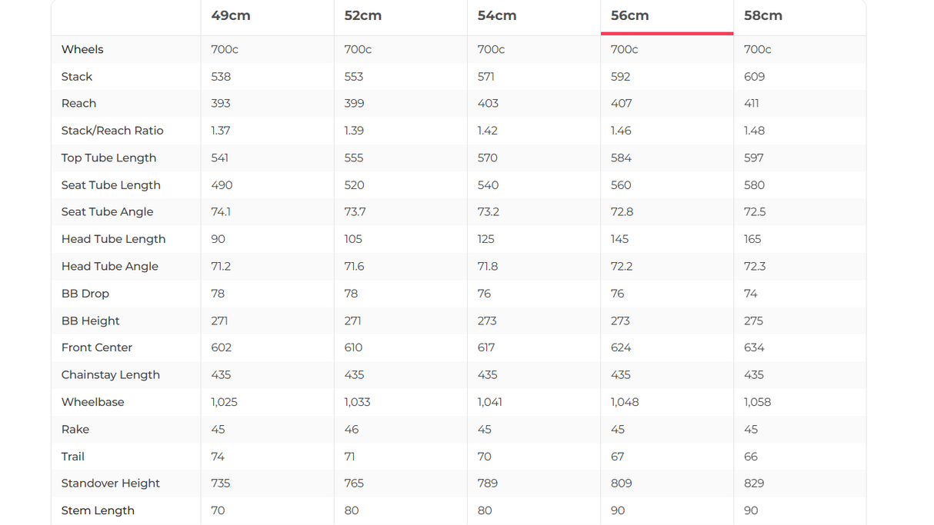Image resolution: width=934 pixels, height=525 pixels.
Task: Click the Stack row label
Action: [77, 77]
